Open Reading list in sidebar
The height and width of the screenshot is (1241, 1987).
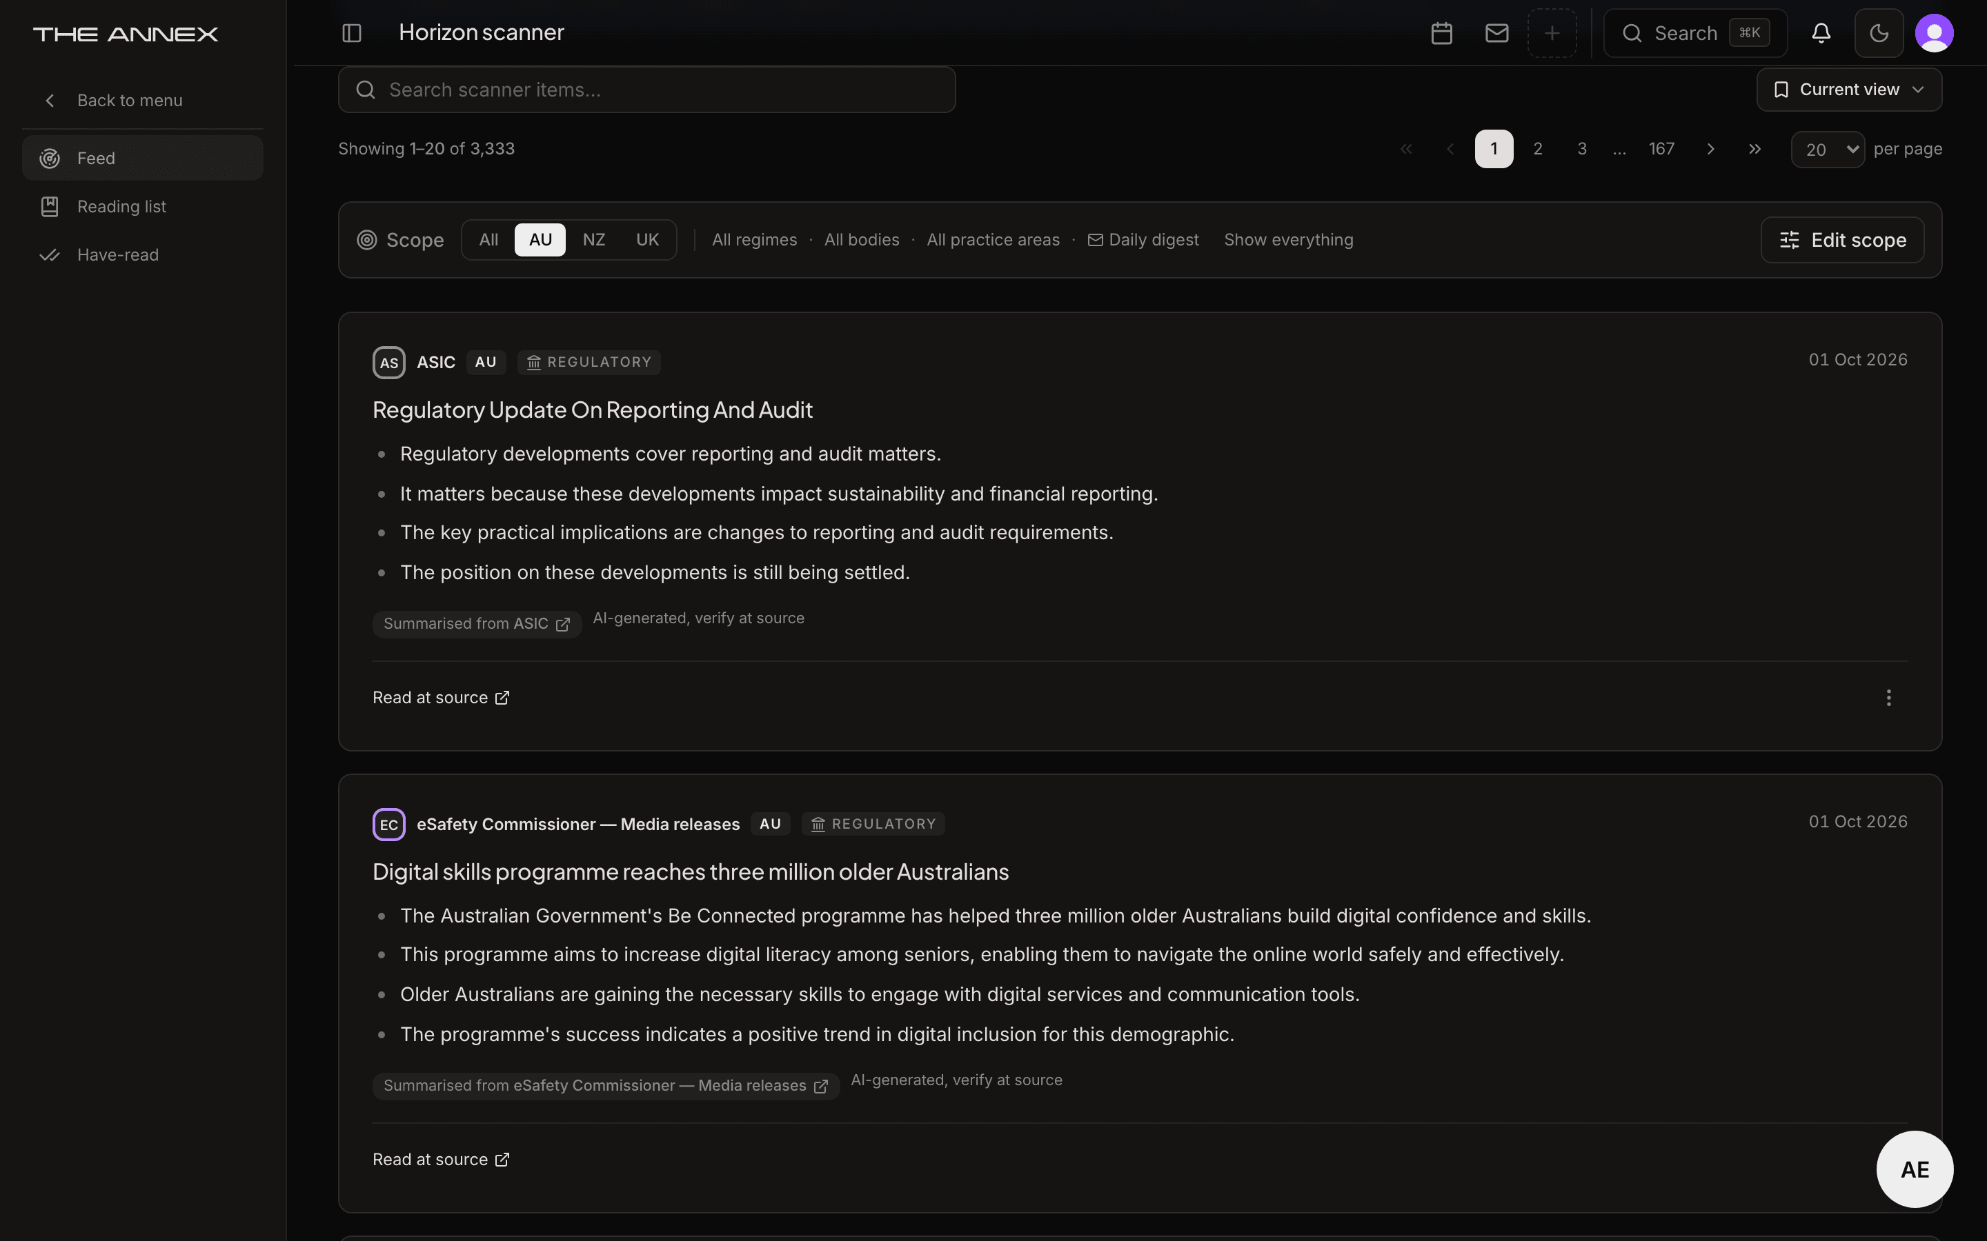pyautogui.click(x=143, y=206)
